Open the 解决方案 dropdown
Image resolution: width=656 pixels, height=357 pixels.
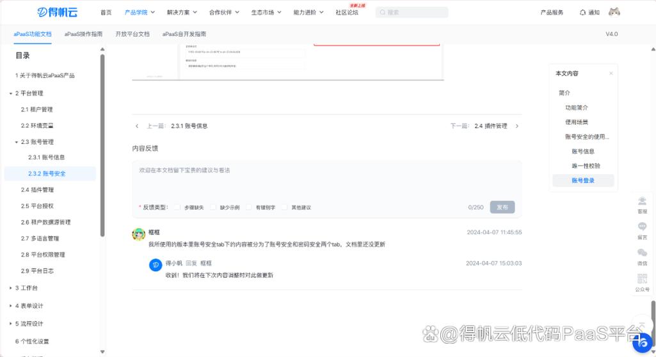tap(182, 13)
